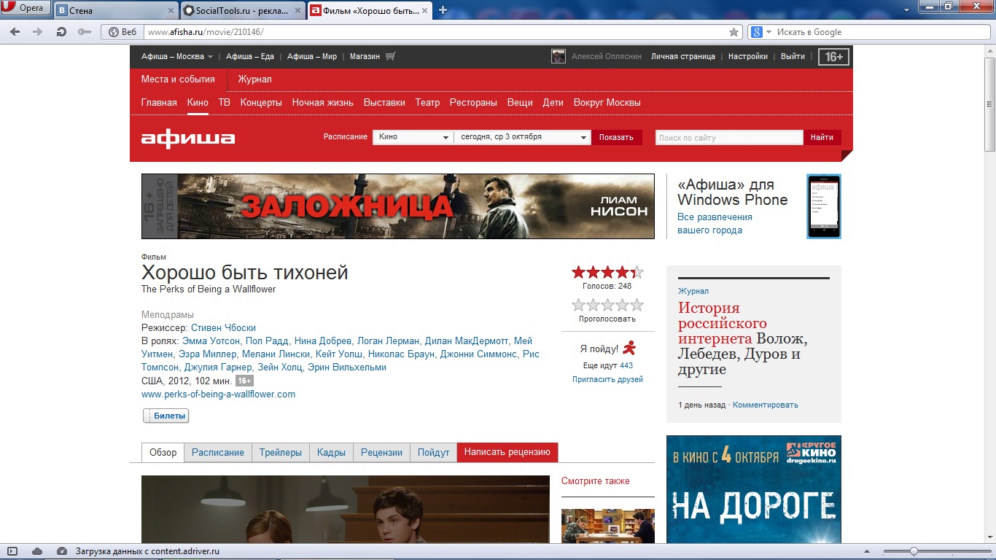Viewport: 996px width, 560px height.
Task: Click 'Пригласить друзей' link
Action: [607, 379]
